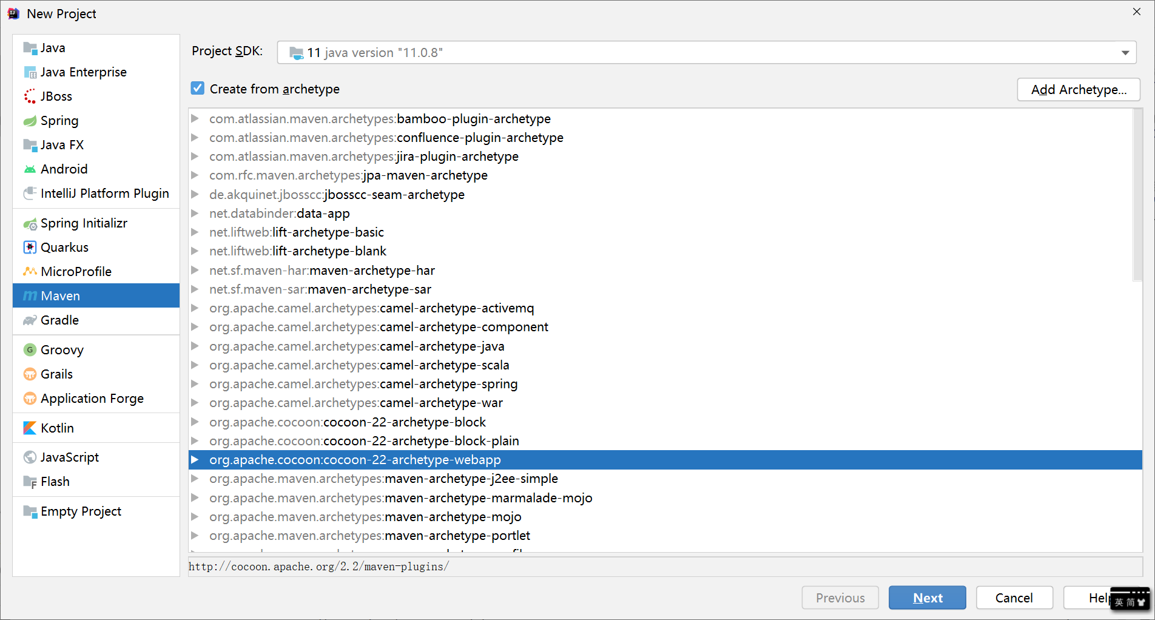The height and width of the screenshot is (620, 1155).
Task: Click the Android robot icon
Action: 30,169
